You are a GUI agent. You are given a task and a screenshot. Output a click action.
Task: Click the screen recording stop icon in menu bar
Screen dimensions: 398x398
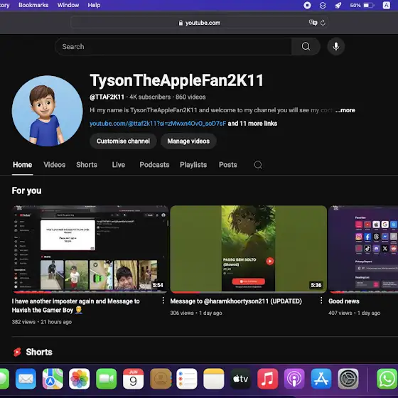tap(307, 6)
